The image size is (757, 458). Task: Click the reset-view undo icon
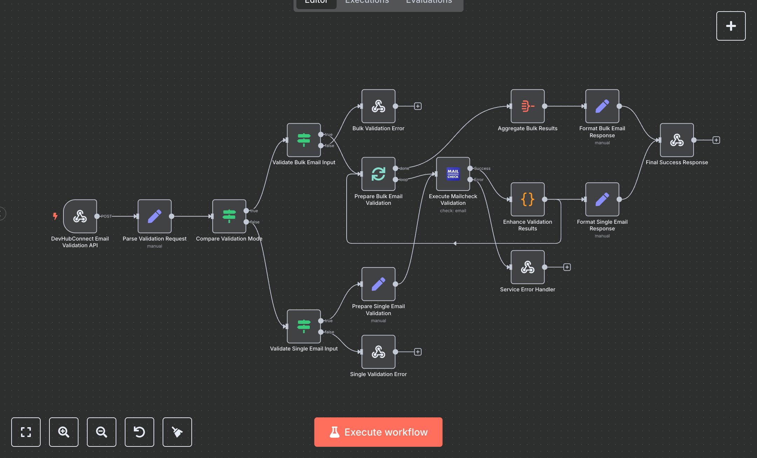click(139, 432)
